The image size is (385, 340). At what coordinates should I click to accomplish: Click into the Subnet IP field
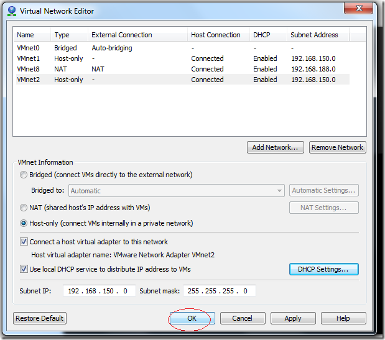(x=99, y=291)
